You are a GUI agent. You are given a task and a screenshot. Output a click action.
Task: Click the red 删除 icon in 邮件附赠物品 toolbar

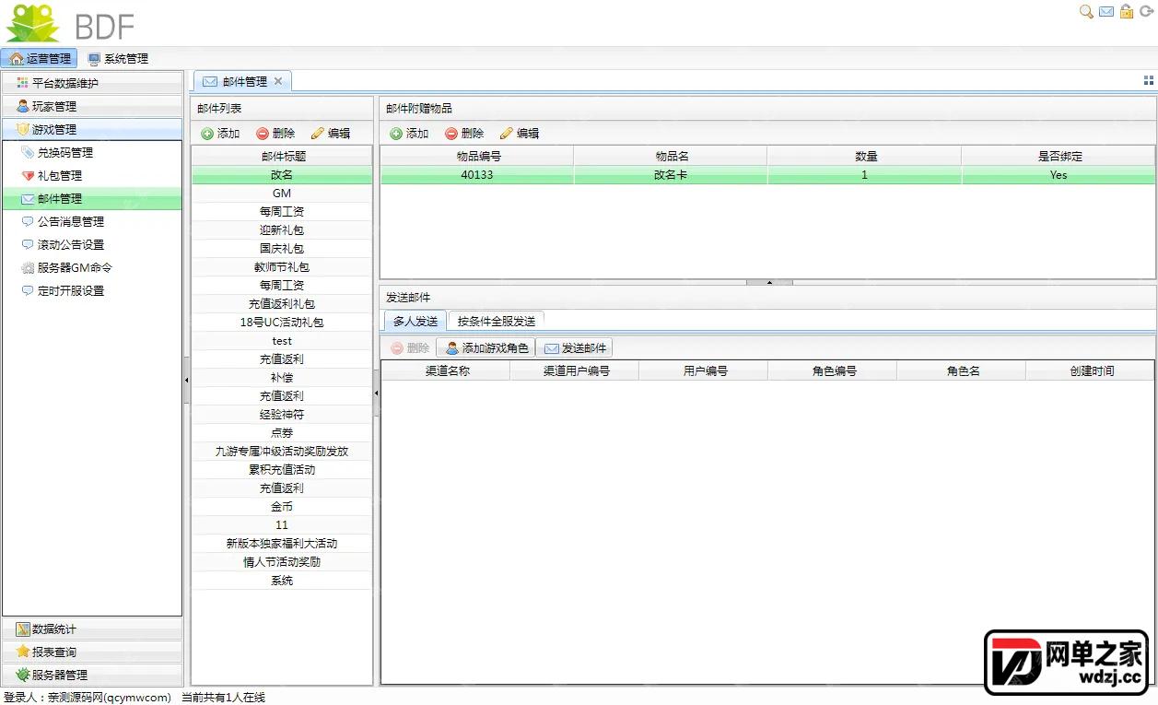click(451, 134)
